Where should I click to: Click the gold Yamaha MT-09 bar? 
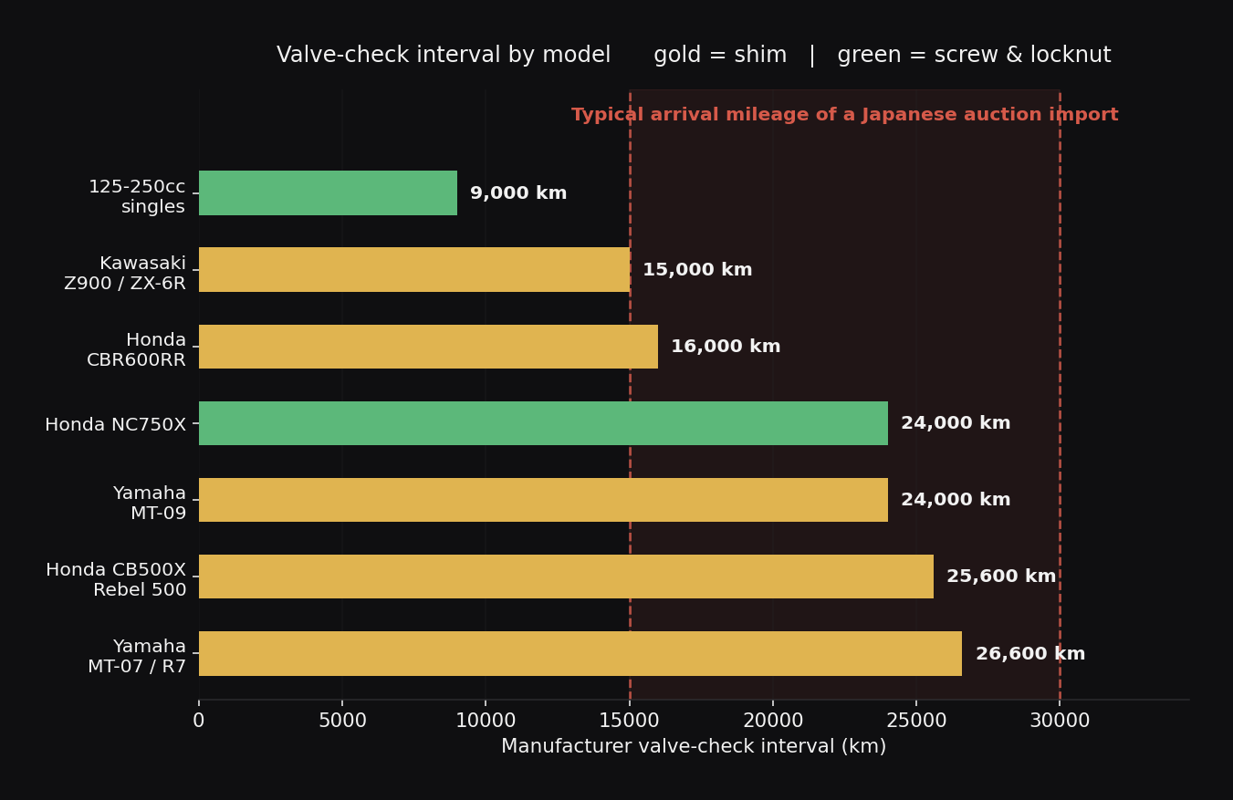coord(543,500)
